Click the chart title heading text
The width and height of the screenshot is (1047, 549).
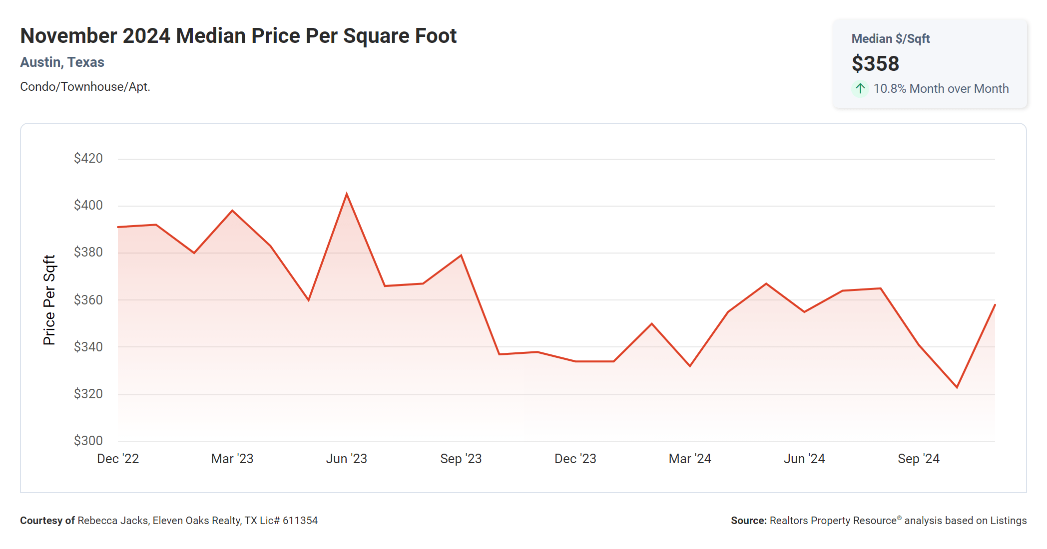click(x=238, y=36)
